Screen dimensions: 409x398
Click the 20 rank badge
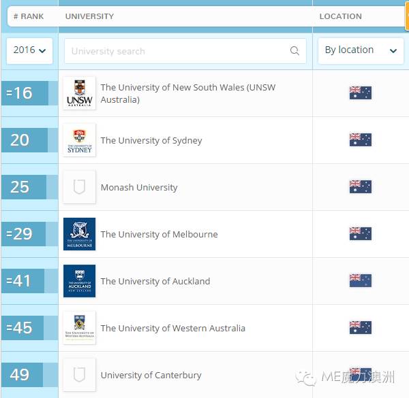tap(25, 140)
